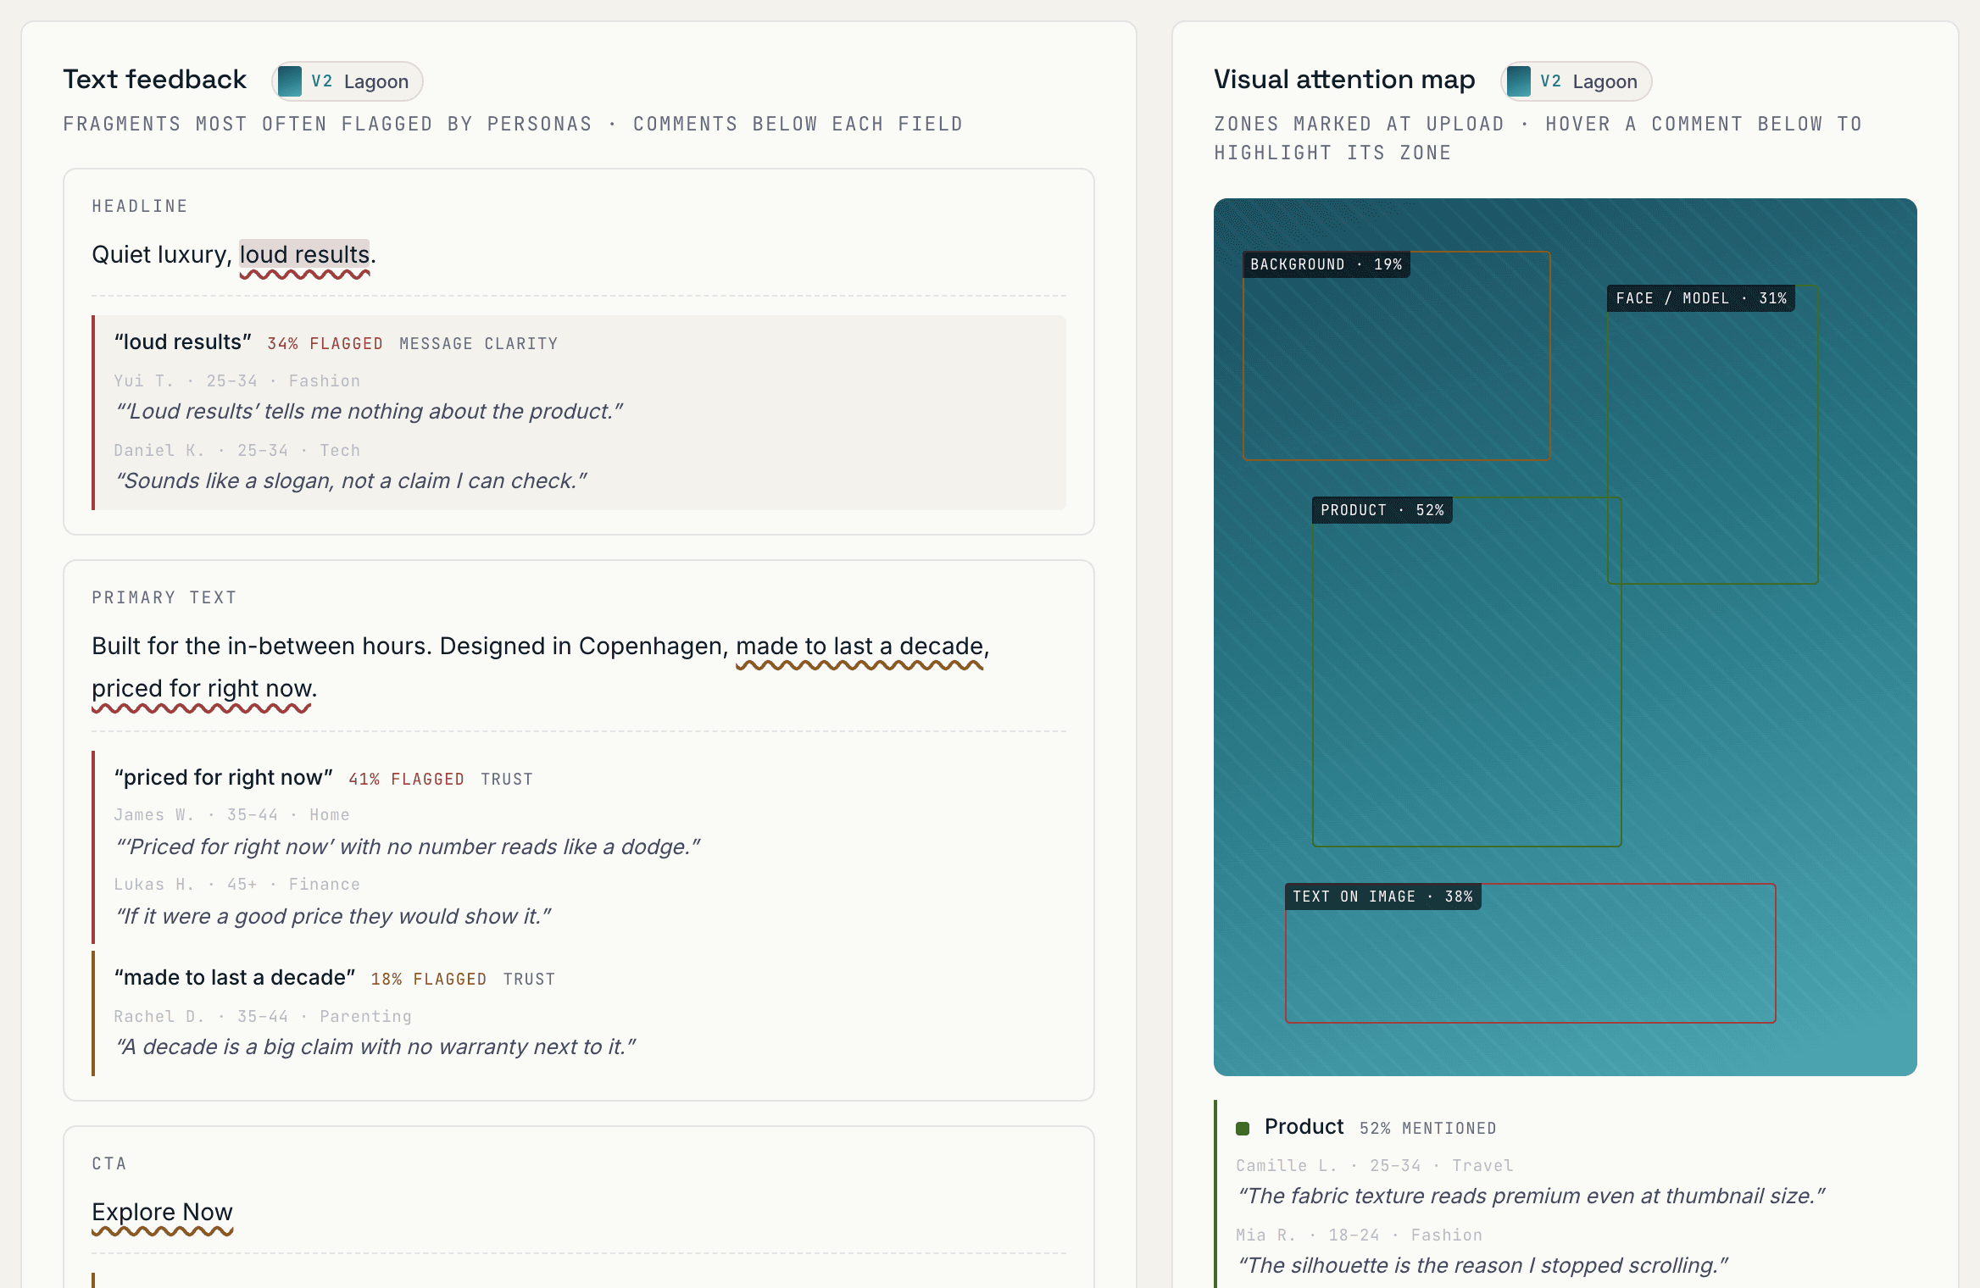
Task: Click James W.'s "reads like a dodge" comment
Action: tap(408, 847)
